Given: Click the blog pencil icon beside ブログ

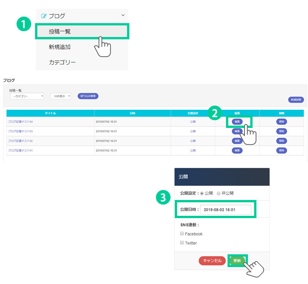Looking at the screenshot, I should click(x=44, y=16).
